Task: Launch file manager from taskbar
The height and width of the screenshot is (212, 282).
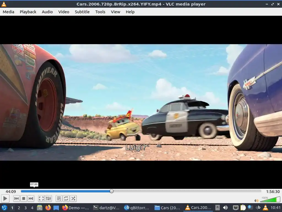Action: [40, 208]
